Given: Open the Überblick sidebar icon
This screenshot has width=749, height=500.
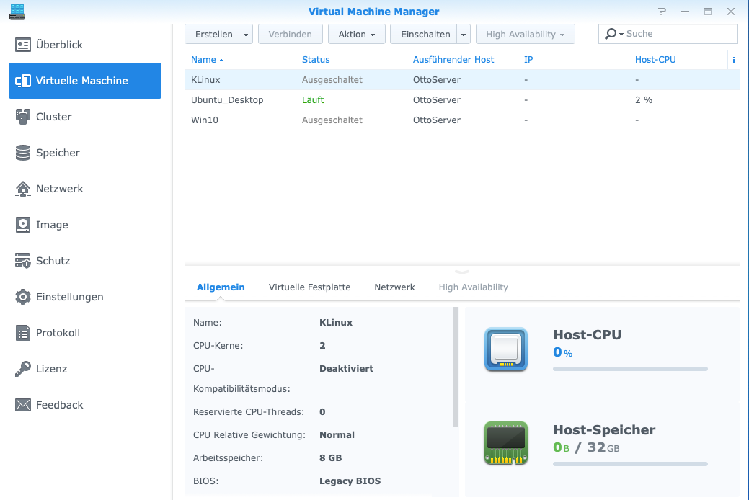Looking at the screenshot, I should tap(23, 45).
